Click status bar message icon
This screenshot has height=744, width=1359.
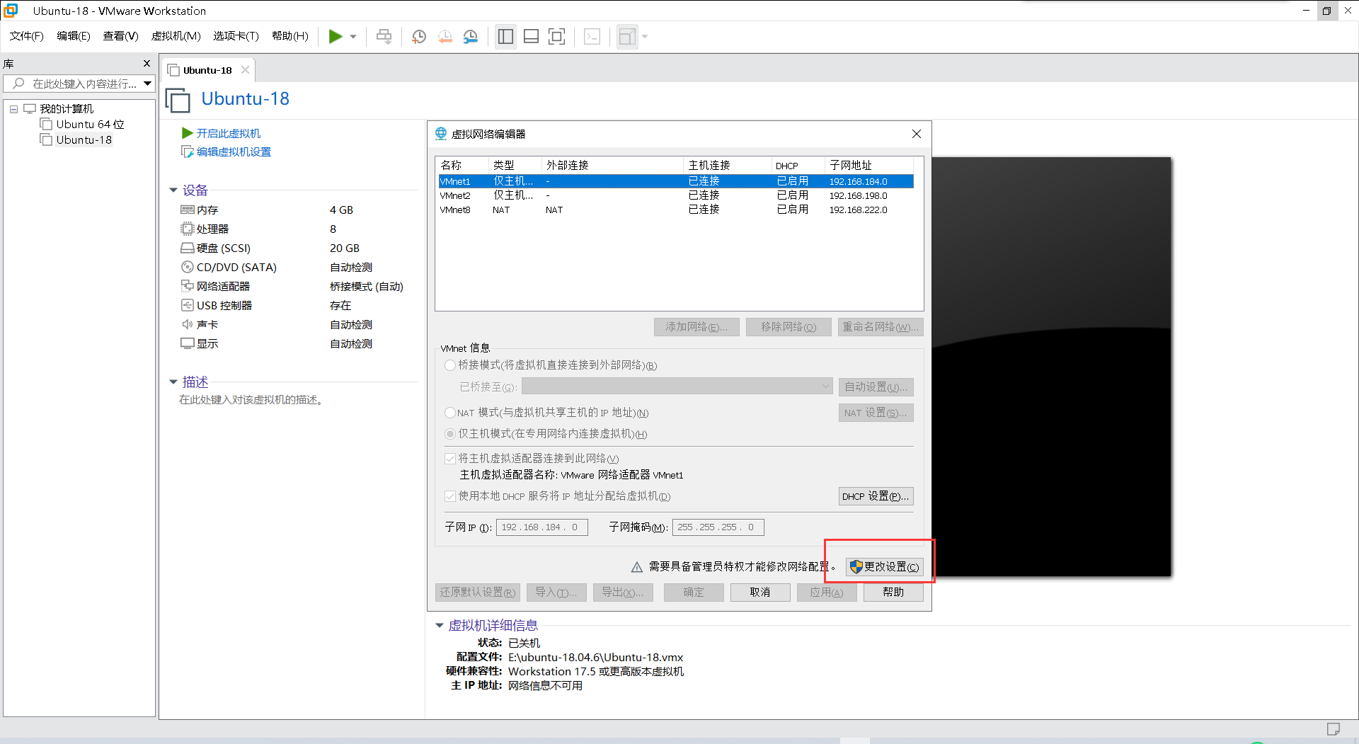click(1334, 728)
